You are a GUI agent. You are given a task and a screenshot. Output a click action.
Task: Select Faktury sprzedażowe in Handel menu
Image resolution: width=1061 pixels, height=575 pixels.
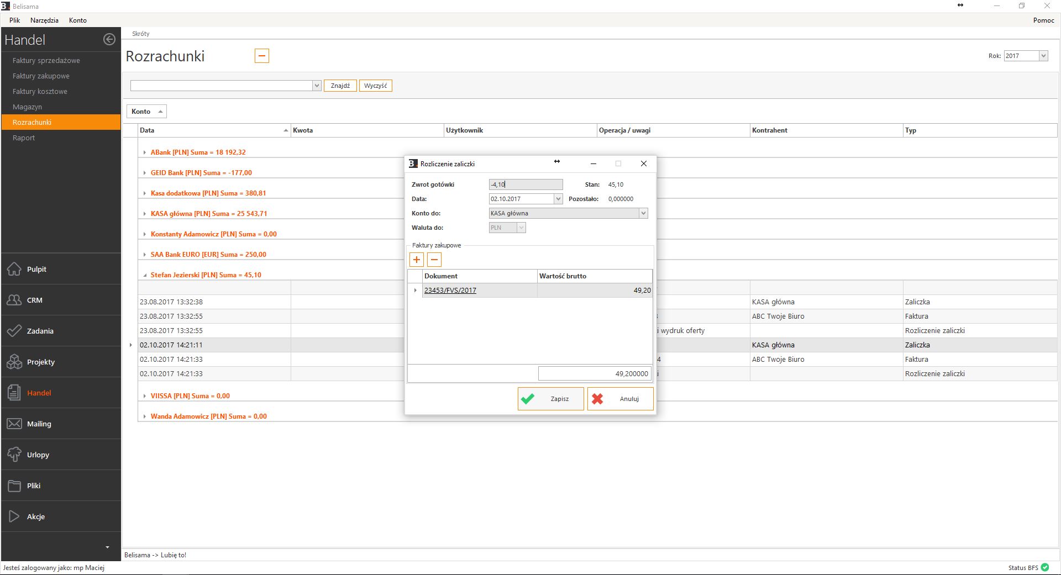[46, 60]
